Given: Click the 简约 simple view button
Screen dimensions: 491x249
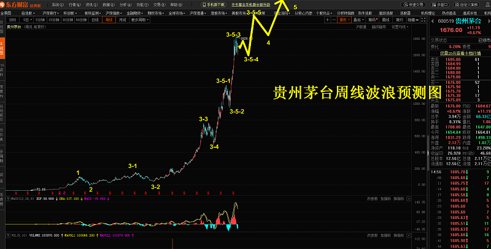Looking at the screenshot, I should [x=400, y=20].
